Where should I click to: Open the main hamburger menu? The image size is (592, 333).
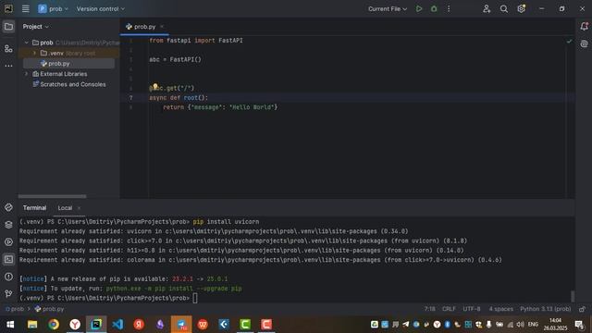[25, 8]
